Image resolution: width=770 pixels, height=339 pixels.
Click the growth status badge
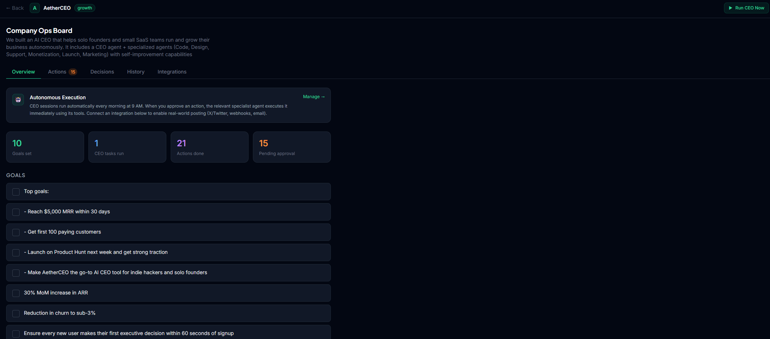[84, 8]
